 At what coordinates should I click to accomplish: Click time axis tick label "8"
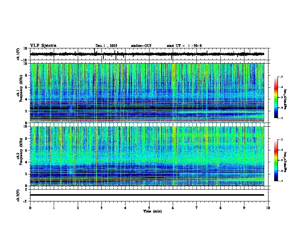(220, 208)
